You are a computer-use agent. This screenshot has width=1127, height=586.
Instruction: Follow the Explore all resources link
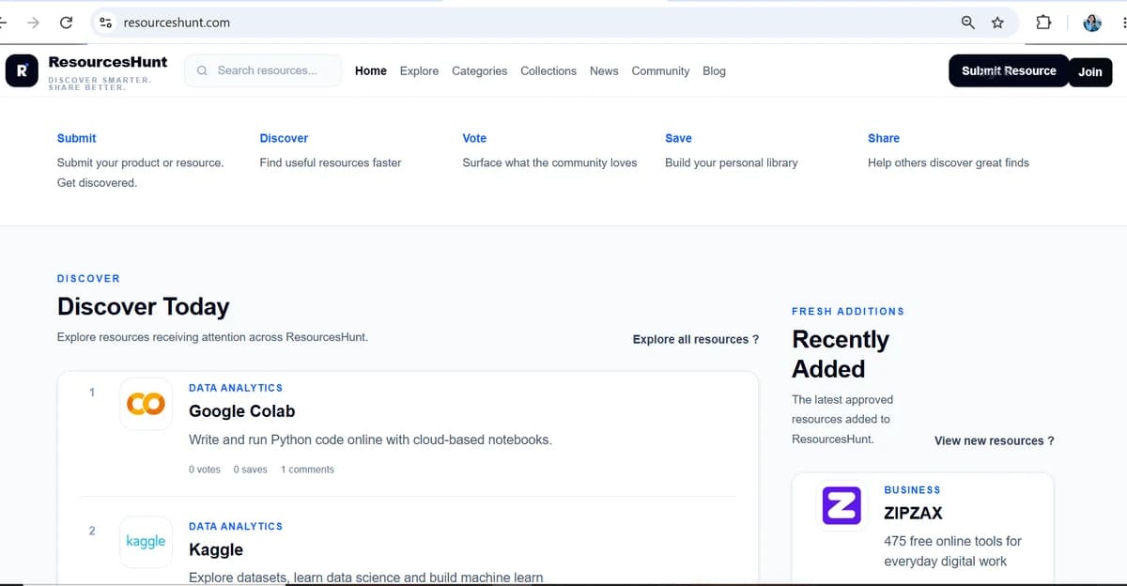pos(696,339)
